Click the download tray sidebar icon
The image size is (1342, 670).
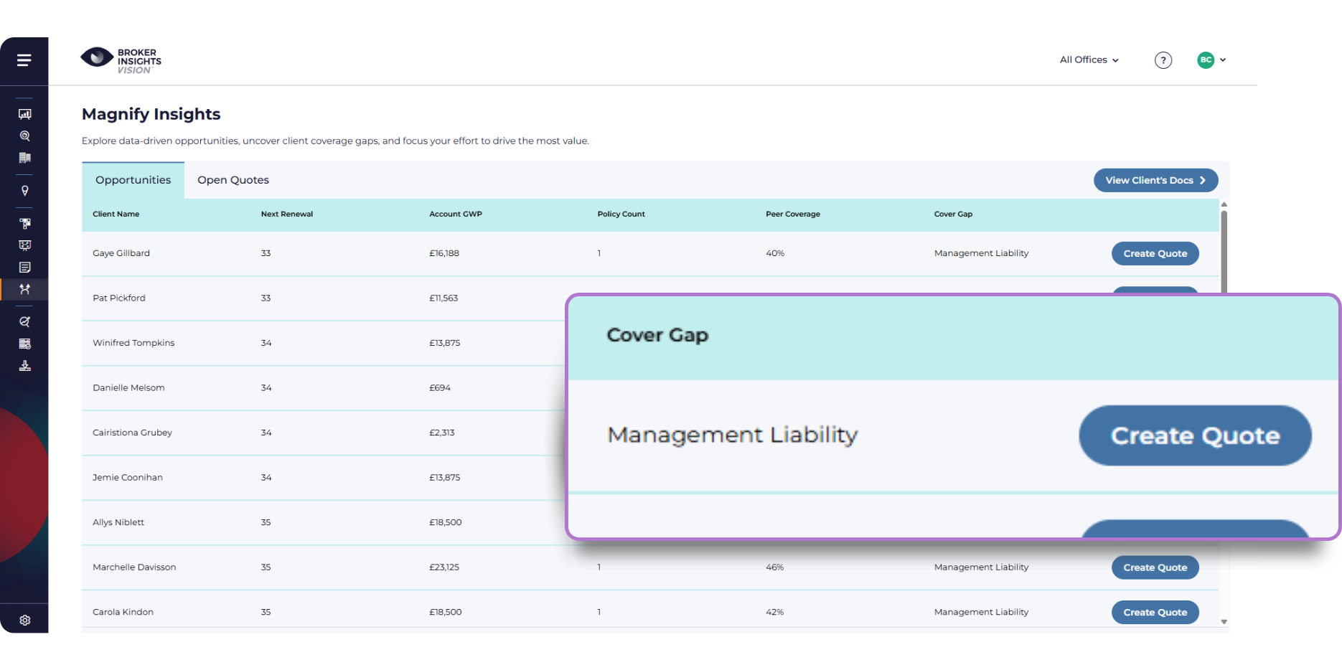coord(24,366)
